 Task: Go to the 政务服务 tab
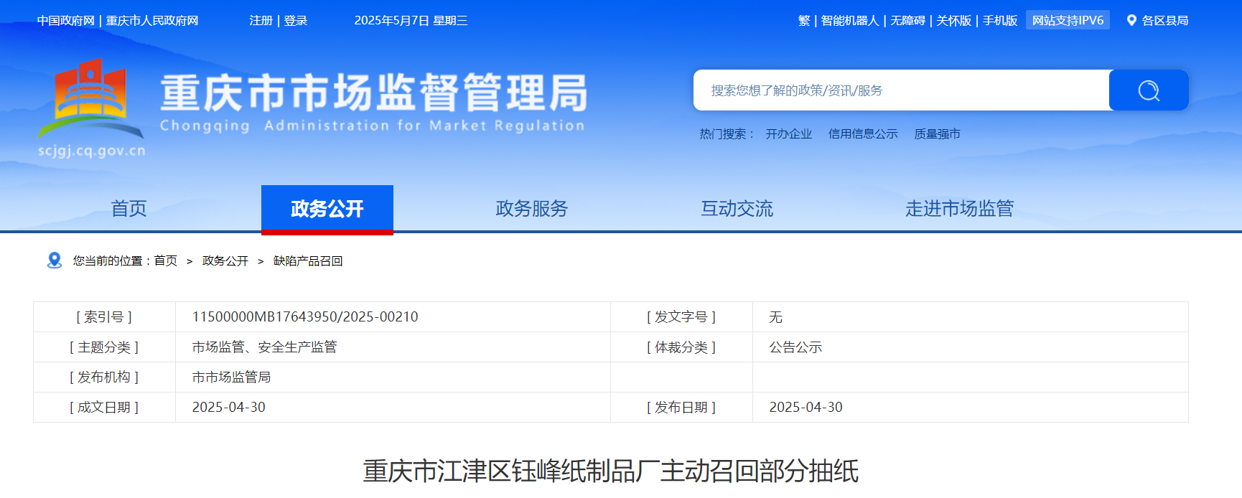(x=531, y=209)
